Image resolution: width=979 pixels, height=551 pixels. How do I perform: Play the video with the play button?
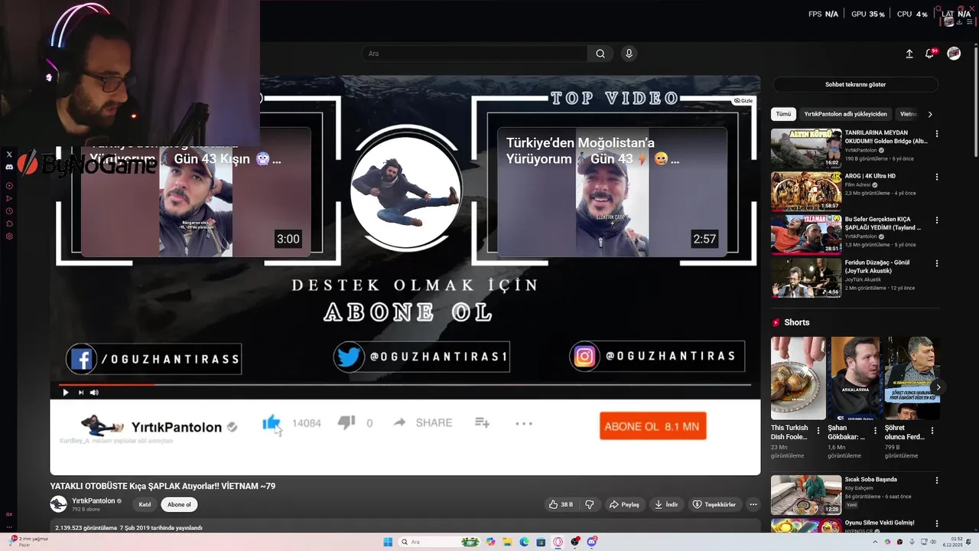coord(66,393)
